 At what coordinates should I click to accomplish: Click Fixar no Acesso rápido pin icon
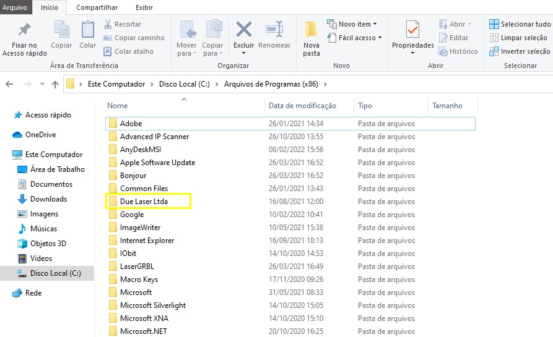(x=25, y=30)
